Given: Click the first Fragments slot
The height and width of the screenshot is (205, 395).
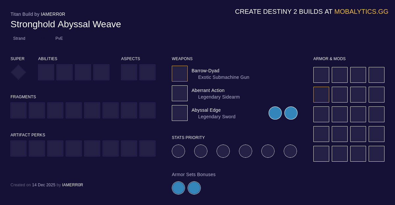Looking at the screenshot, I should [x=18, y=110].
